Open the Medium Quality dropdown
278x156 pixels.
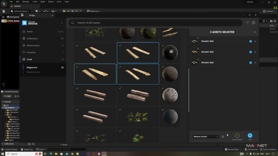coord(205,136)
